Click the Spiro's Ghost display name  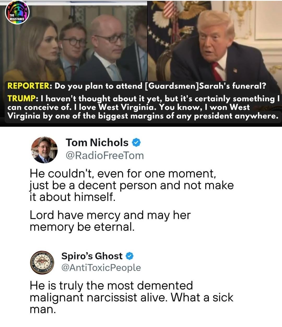(92, 256)
